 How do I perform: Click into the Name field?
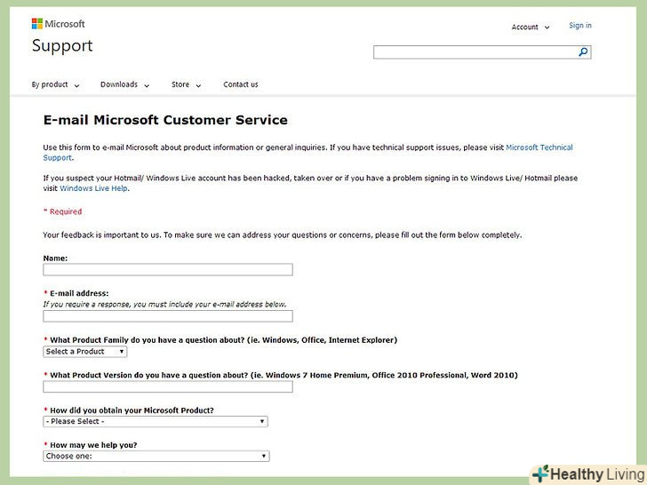pos(167,270)
